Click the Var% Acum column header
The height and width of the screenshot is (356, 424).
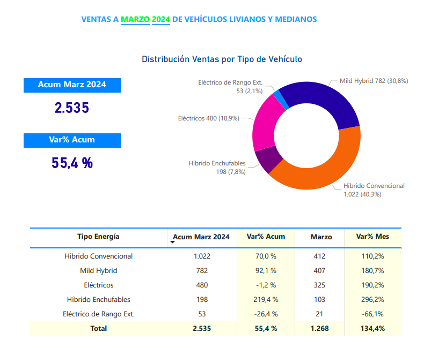(x=266, y=237)
